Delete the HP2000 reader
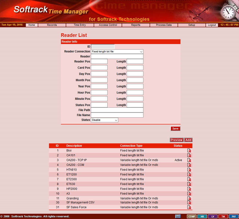 [189, 189]
